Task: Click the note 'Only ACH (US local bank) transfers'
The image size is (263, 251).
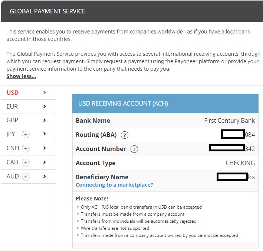Action: [x=141, y=207]
